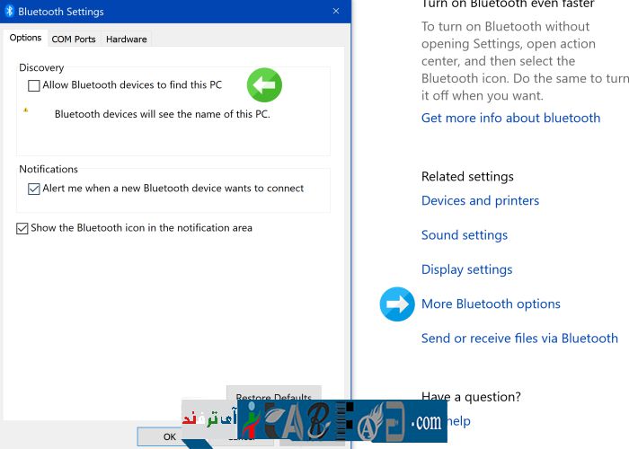Click the yellow warning icon under Discovery

tap(26, 110)
